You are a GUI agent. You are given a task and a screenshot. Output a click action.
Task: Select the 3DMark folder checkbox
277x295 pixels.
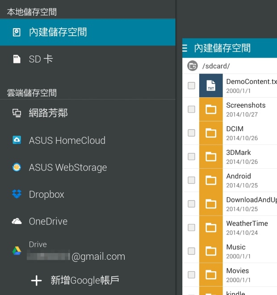[191, 157]
